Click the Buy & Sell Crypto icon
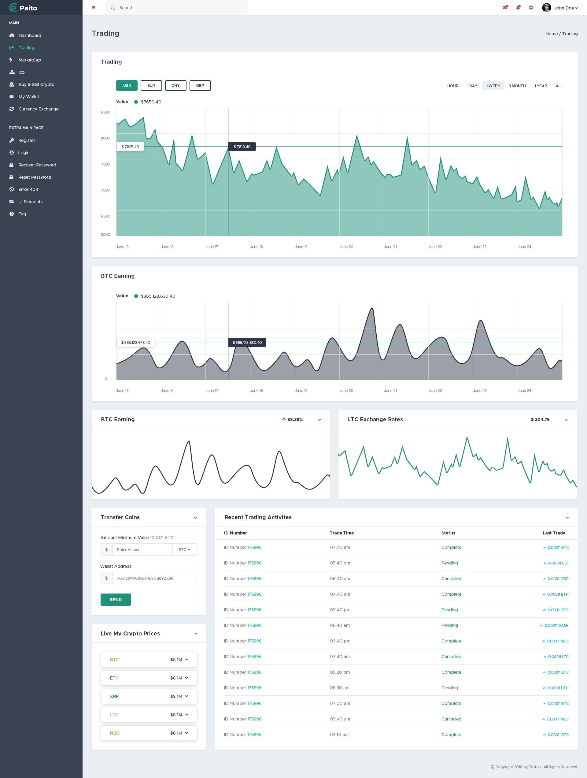The height and width of the screenshot is (778, 587). pyautogui.click(x=11, y=84)
